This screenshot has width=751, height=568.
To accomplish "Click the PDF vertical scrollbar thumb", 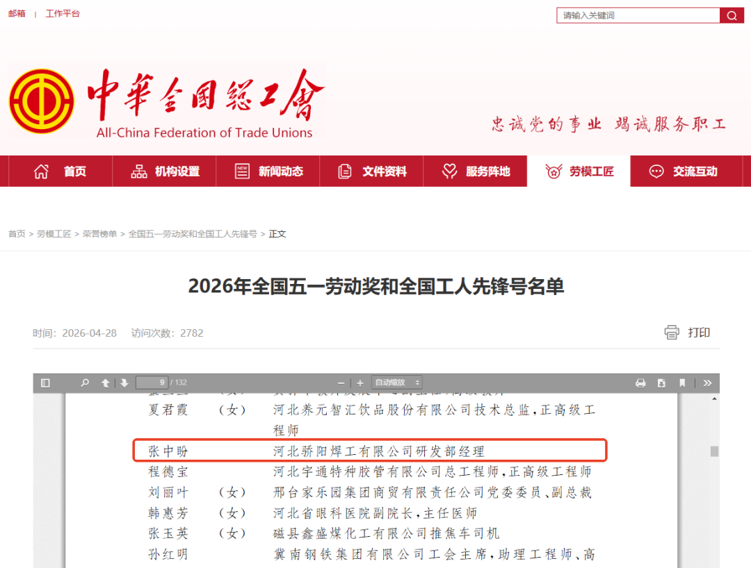I will click(x=714, y=451).
